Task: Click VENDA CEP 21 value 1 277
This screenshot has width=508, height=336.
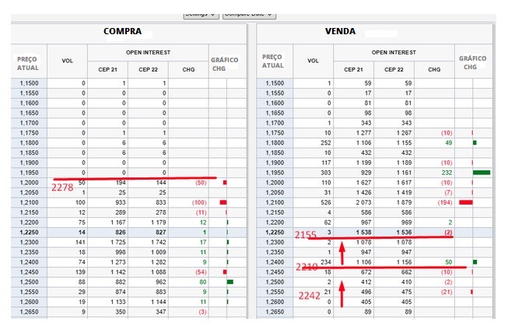Action: 363,133
